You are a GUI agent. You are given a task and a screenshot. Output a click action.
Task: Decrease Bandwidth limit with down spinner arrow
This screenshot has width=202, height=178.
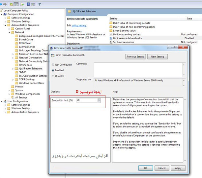[99, 101]
